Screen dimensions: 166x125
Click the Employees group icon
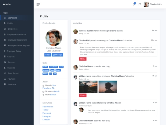(5, 29)
